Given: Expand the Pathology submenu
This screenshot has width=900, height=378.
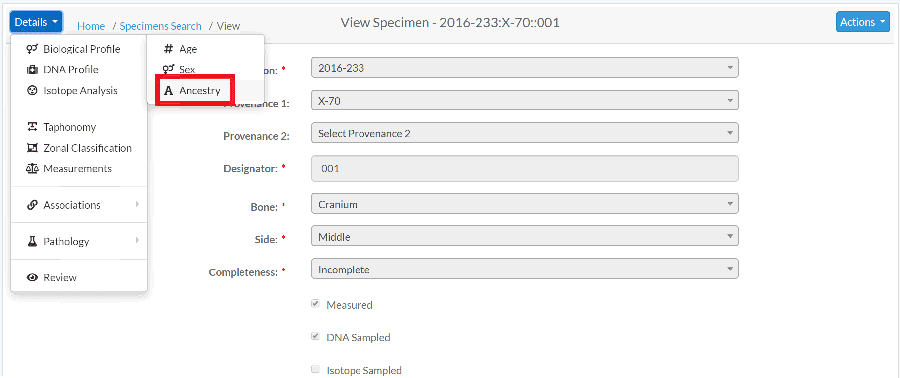Looking at the screenshot, I should coord(79,241).
